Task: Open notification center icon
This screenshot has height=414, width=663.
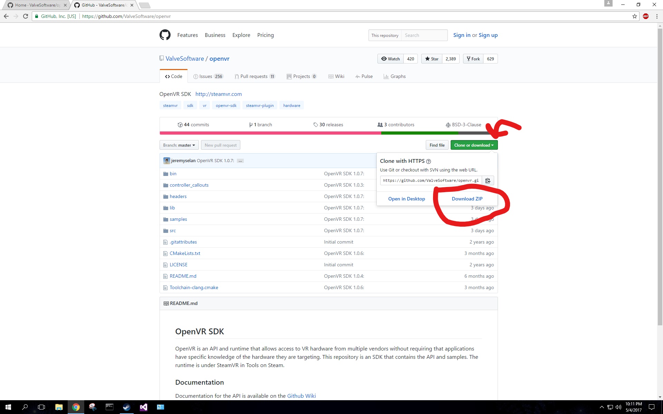Action: 651,407
